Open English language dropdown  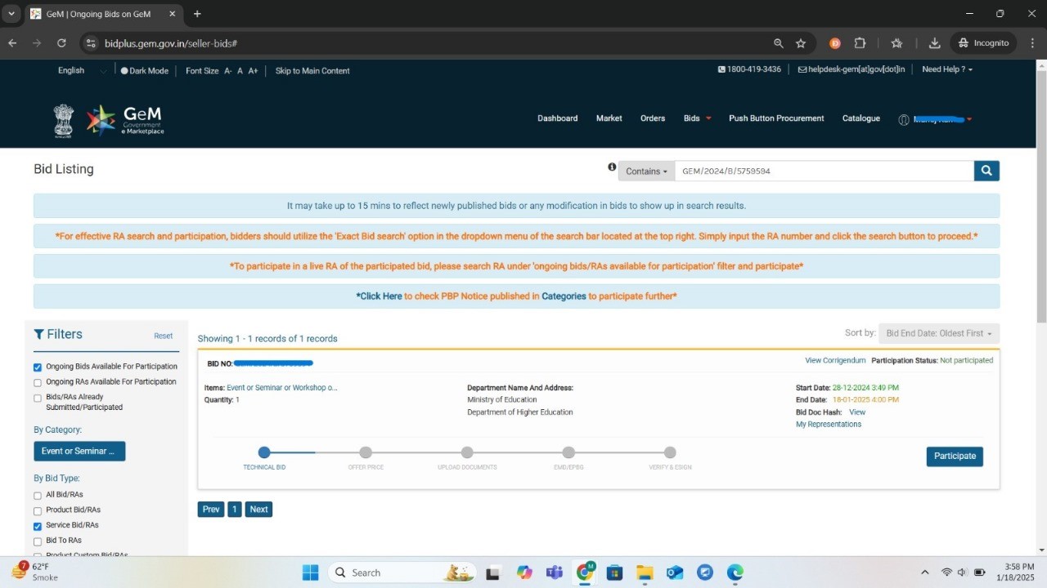[80, 71]
